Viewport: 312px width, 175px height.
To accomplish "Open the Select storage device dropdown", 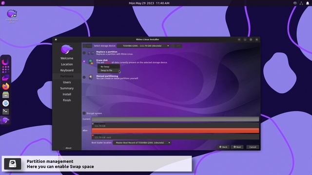I will click(143, 46).
